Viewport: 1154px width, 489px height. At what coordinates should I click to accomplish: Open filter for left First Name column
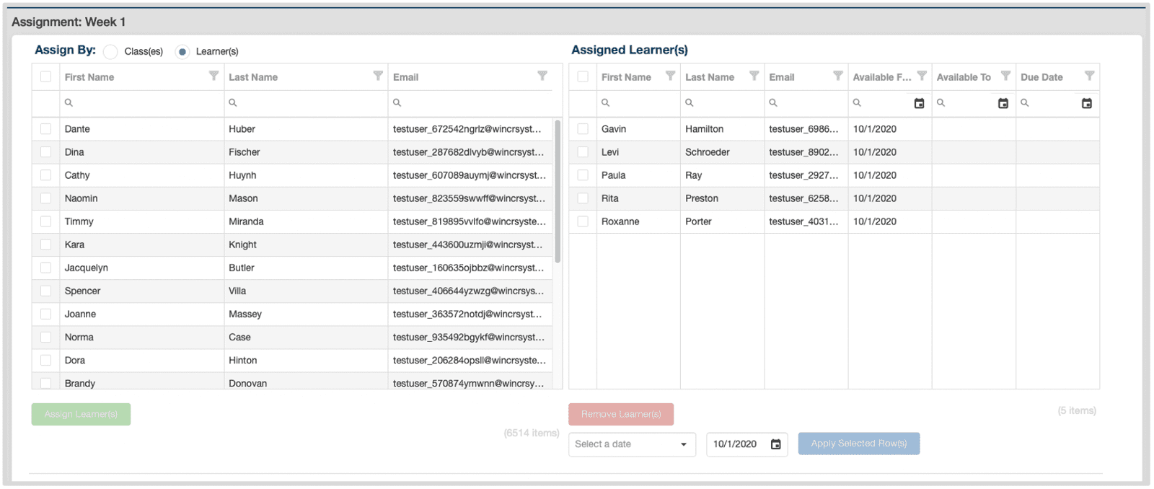[x=213, y=76]
